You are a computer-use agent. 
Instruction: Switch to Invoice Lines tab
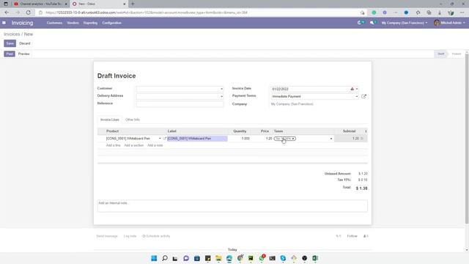point(109,120)
